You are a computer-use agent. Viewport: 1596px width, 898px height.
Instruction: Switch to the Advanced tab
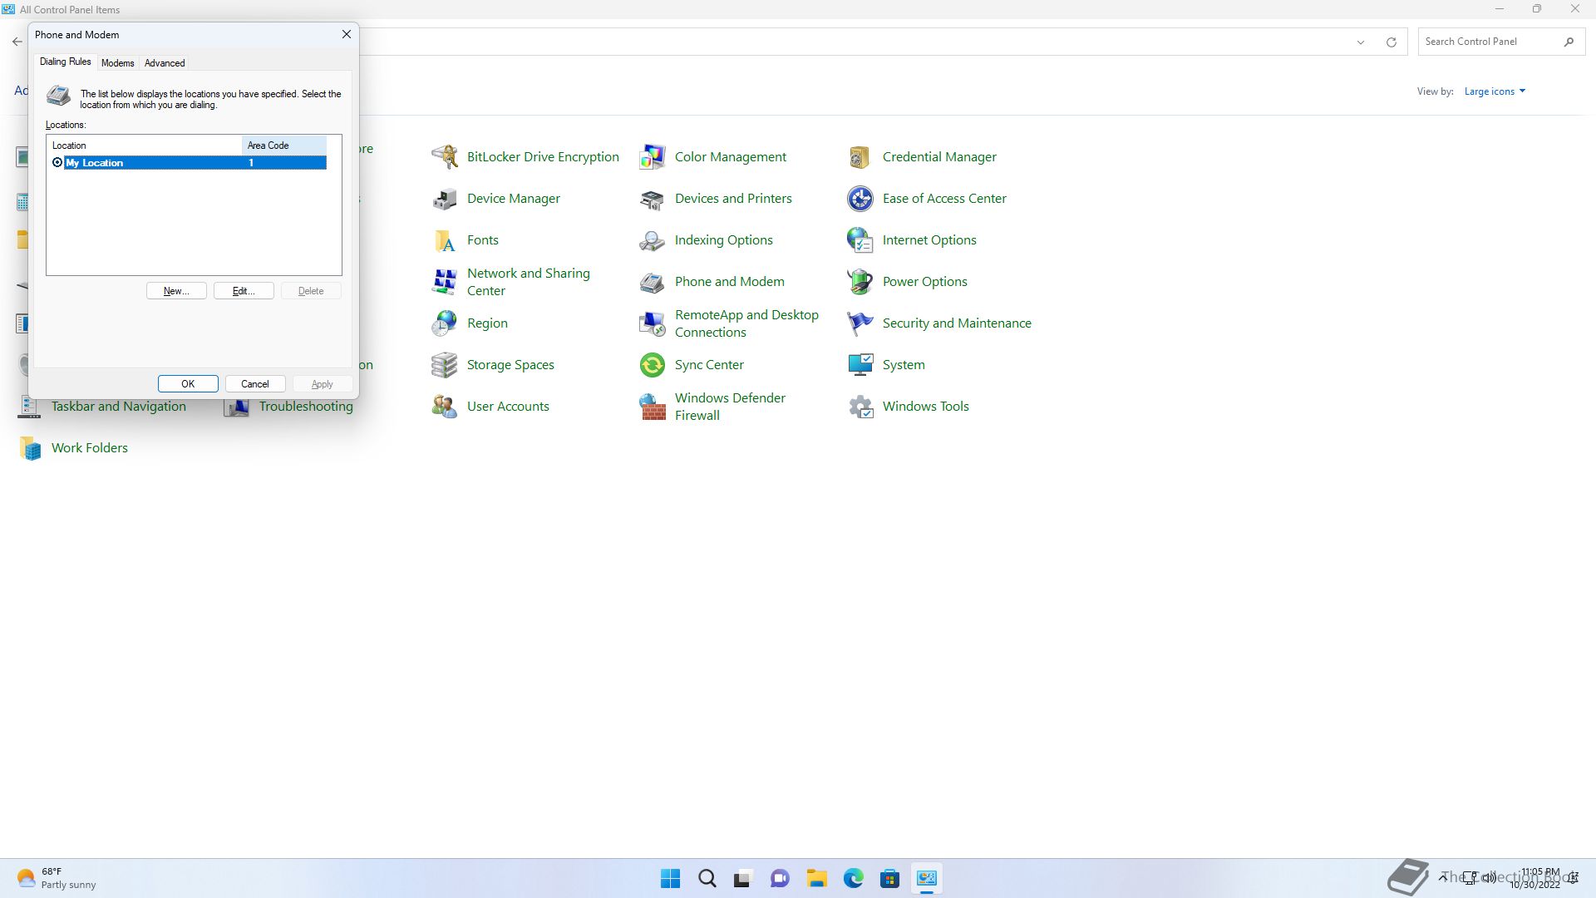165,63
